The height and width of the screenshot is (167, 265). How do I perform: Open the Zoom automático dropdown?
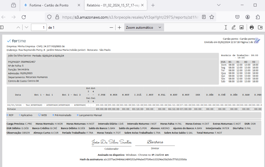[x=144, y=28]
